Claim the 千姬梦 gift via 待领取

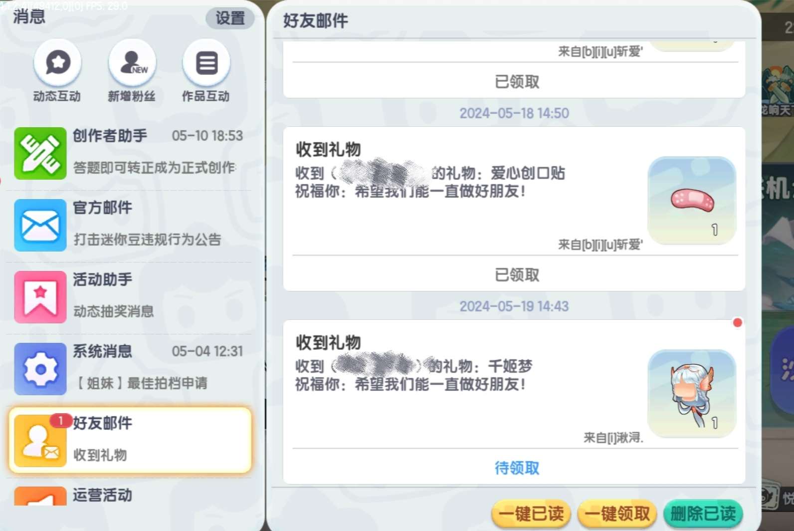[517, 468]
